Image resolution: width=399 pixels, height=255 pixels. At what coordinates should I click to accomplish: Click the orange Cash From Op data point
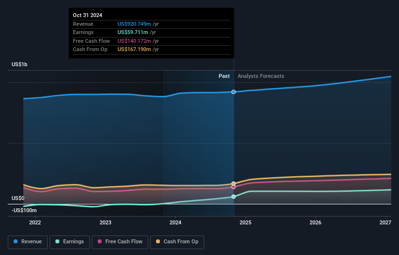[233, 183]
